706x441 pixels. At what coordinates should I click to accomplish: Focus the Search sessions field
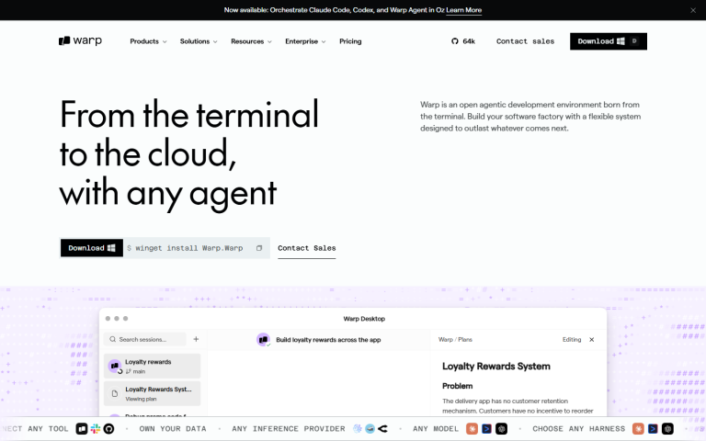[x=145, y=339]
